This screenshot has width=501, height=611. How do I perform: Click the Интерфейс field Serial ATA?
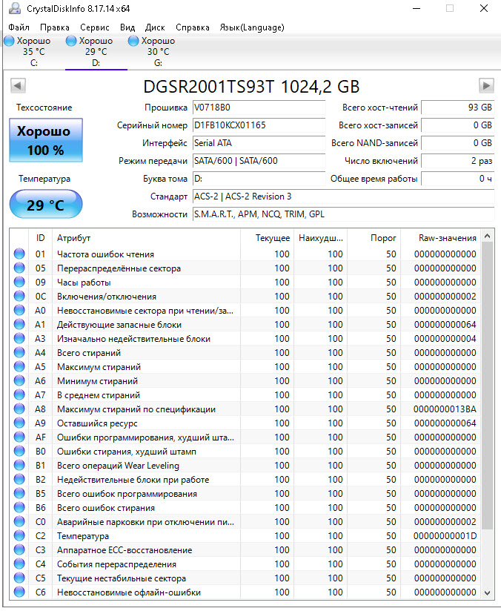[x=259, y=143]
